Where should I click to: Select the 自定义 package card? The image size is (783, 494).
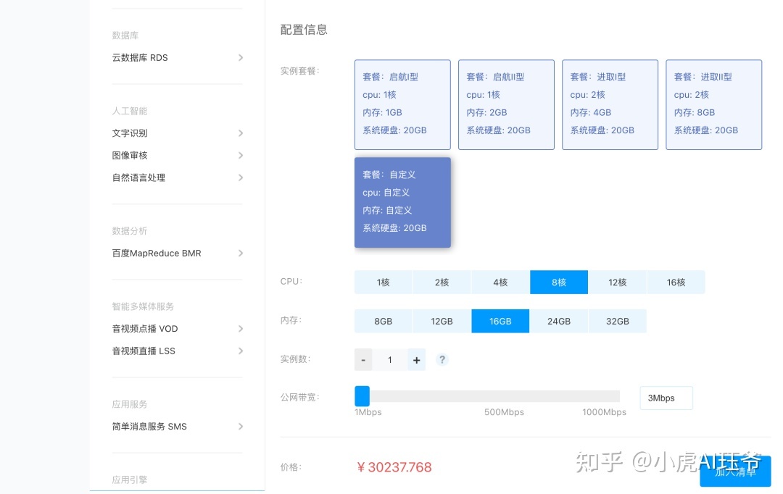[x=402, y=203]
